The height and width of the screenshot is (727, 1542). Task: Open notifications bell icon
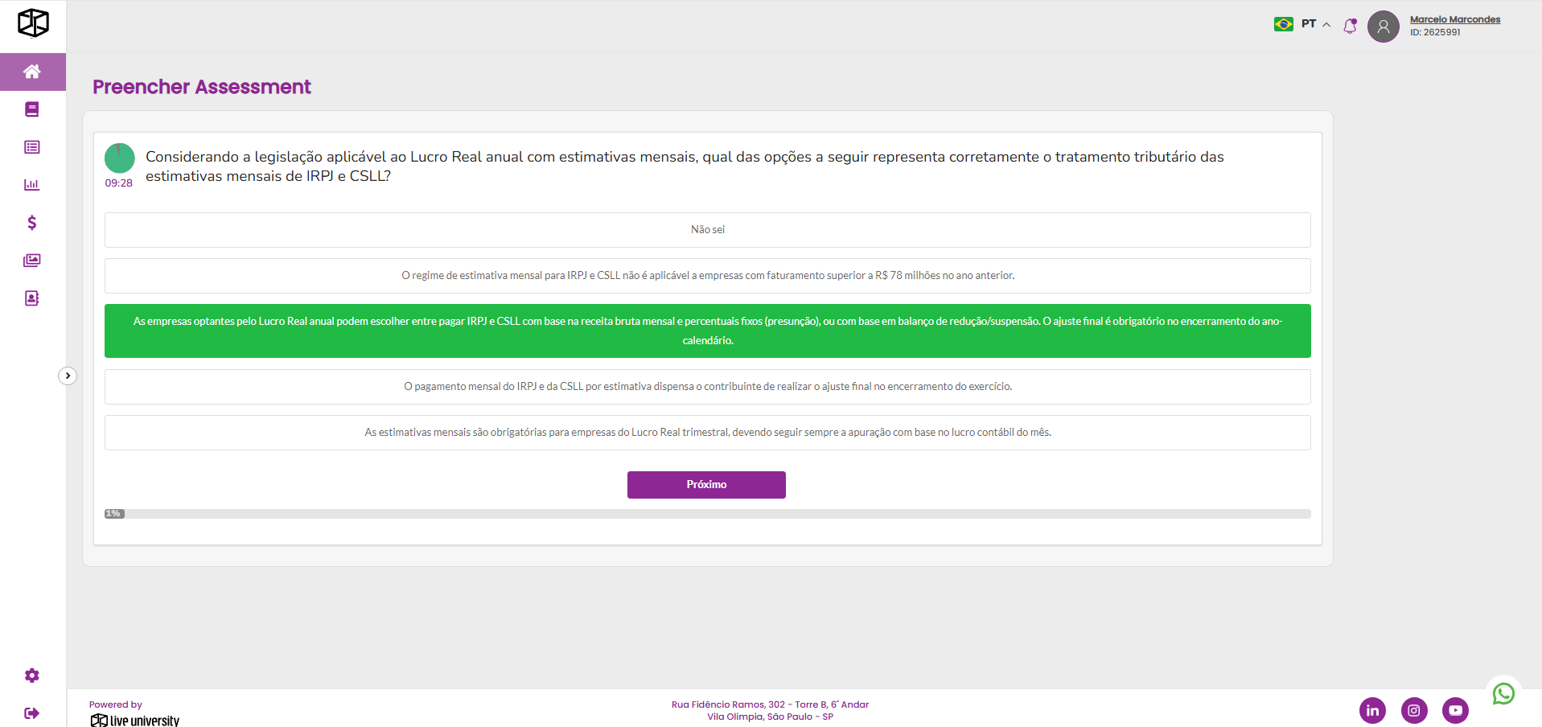click(1351, 26)
